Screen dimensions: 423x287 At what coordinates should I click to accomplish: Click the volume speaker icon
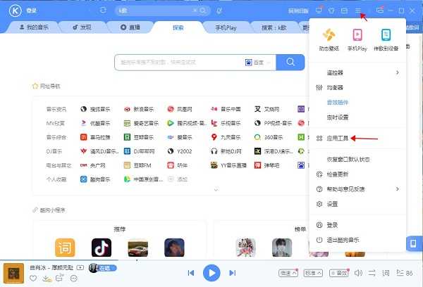[358, 273]
